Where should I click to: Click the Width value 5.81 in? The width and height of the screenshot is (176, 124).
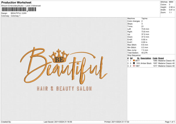click(172, 10)
